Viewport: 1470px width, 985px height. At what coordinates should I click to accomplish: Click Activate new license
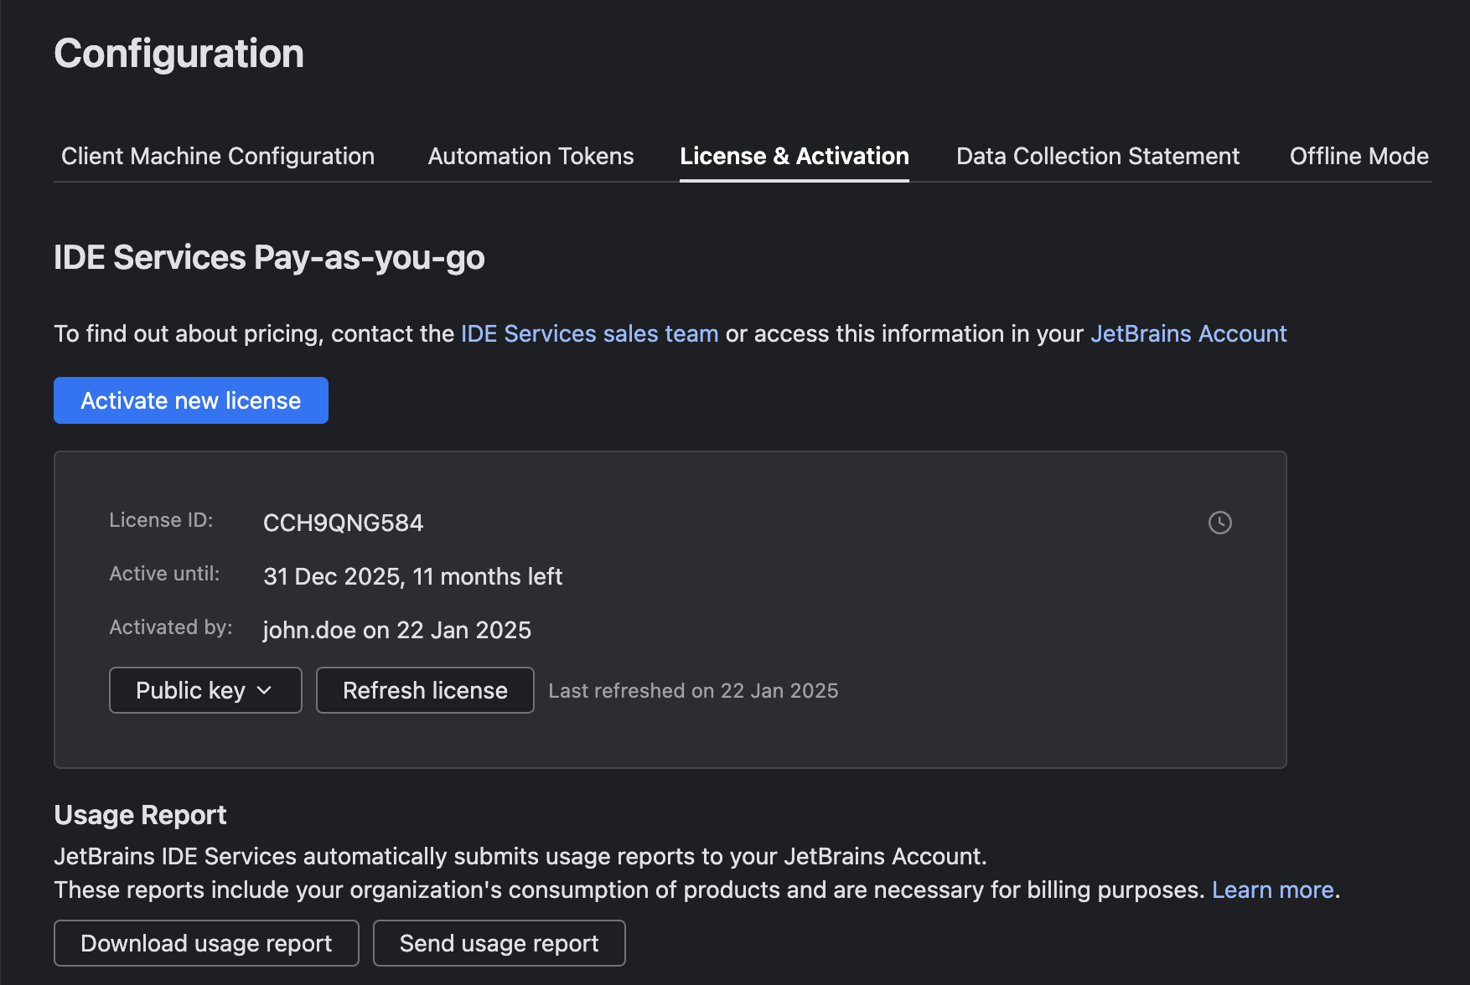click(190, 400)
